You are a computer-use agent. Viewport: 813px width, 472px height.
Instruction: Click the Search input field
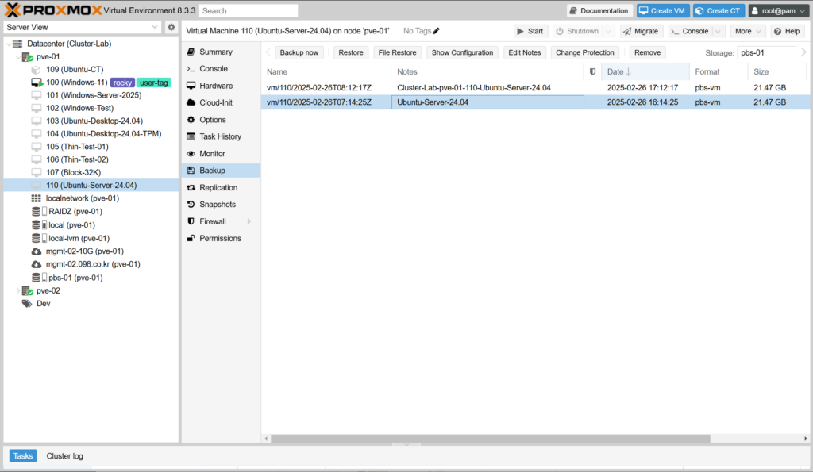(249, 11)
